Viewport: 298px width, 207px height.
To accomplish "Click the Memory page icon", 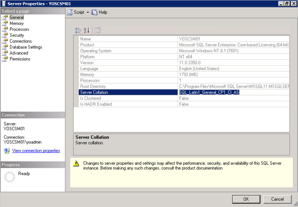I will point(5,23).
